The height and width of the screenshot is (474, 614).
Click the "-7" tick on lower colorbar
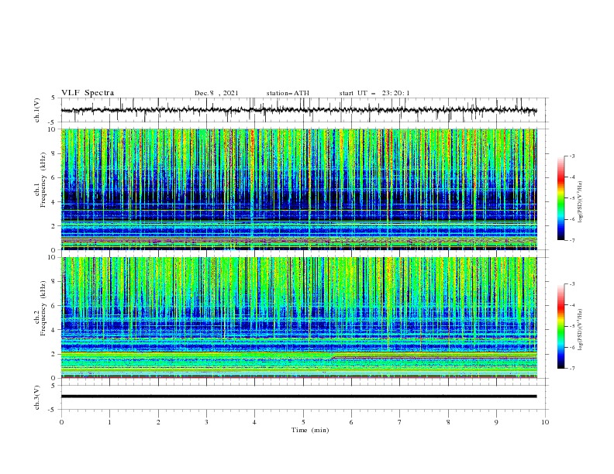[572, 369]
